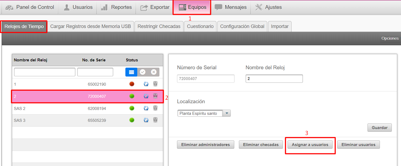Click sync icon for clock 72000407

pyautogui.click(x=146, y=96)
